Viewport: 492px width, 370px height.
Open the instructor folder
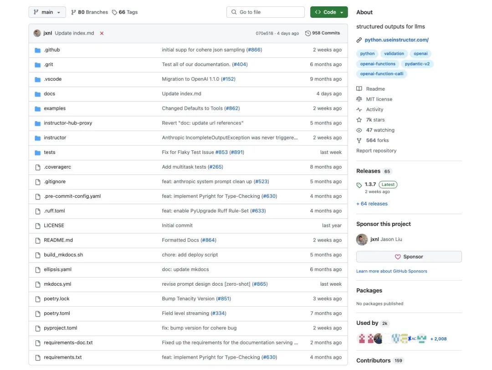coord(55,138)
